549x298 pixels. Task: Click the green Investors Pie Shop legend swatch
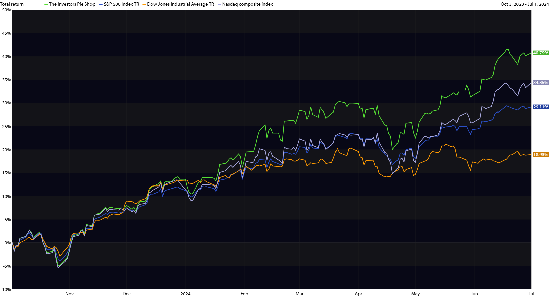coord(46,4)
